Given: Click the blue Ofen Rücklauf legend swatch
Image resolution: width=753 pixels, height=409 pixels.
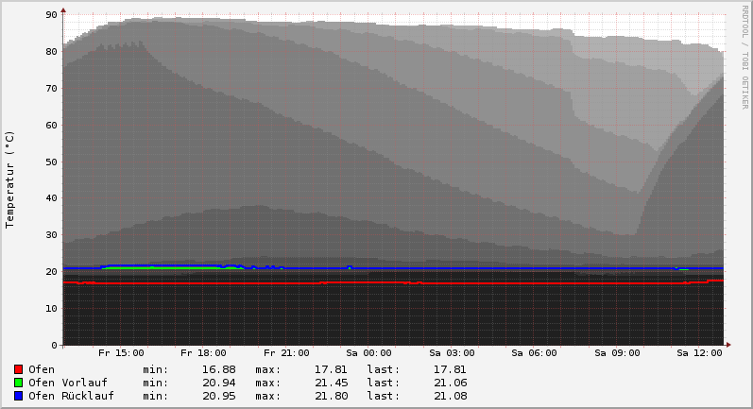Looking at the screenshot, I should click(x=18, y=396).
